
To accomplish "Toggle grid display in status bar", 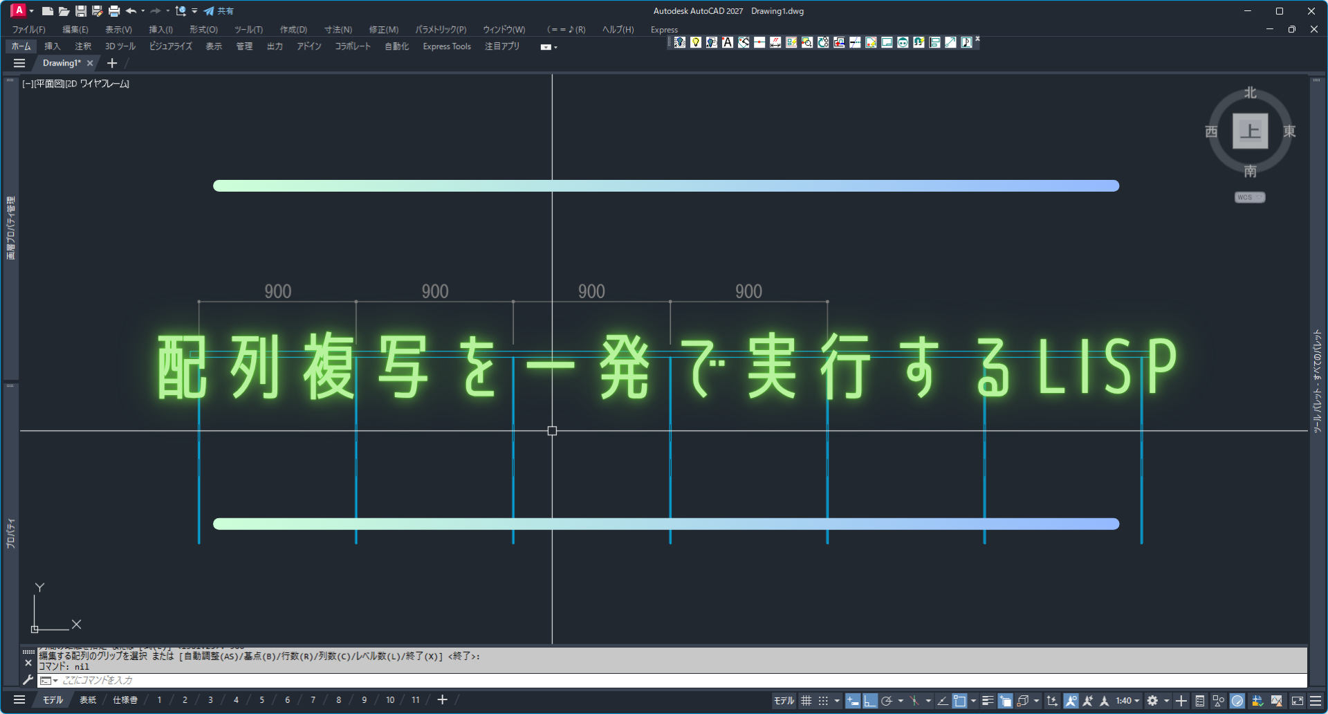I will [x=806, y=701].
